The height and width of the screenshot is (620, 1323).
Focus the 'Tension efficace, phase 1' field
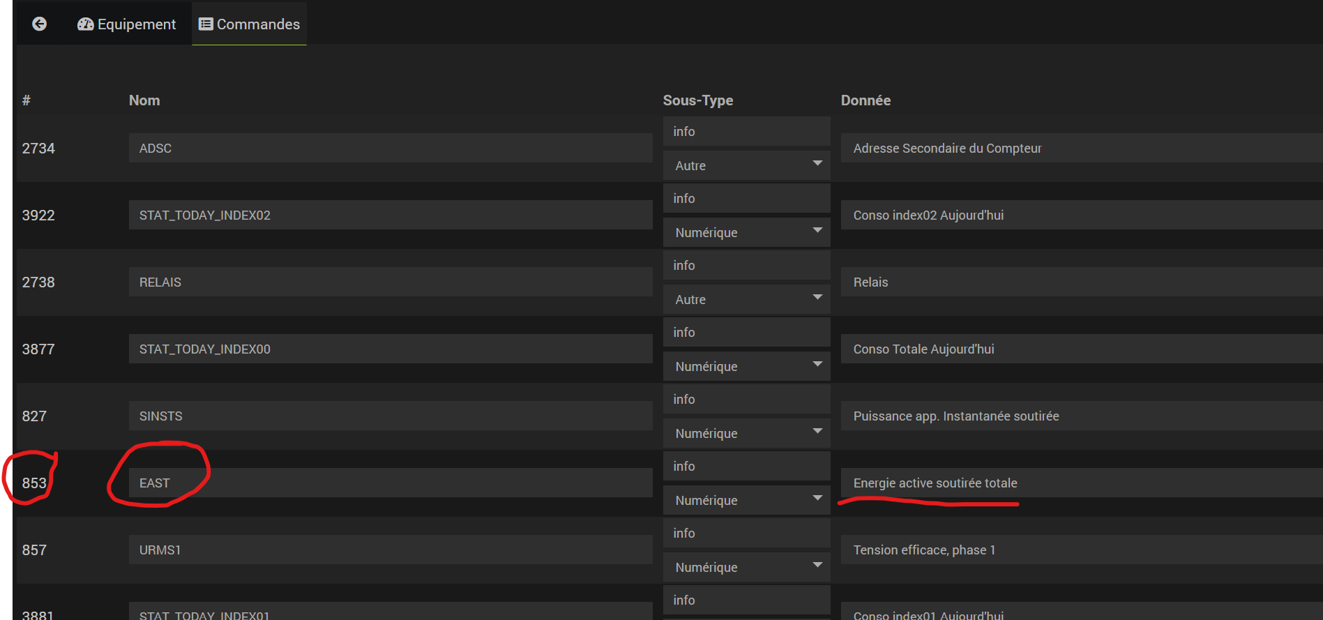click(x=1081, y=550)
